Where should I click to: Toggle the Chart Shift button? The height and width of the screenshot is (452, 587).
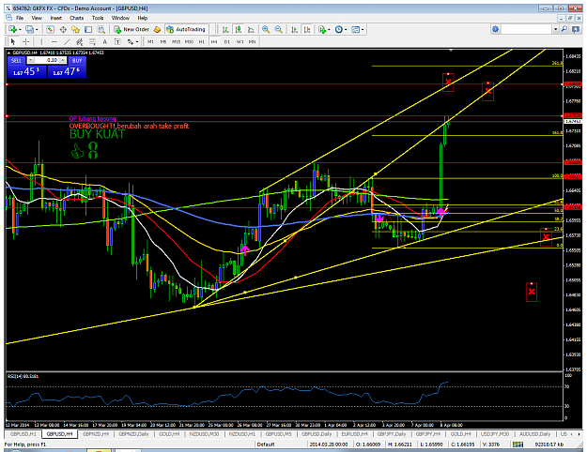point(307,29)
